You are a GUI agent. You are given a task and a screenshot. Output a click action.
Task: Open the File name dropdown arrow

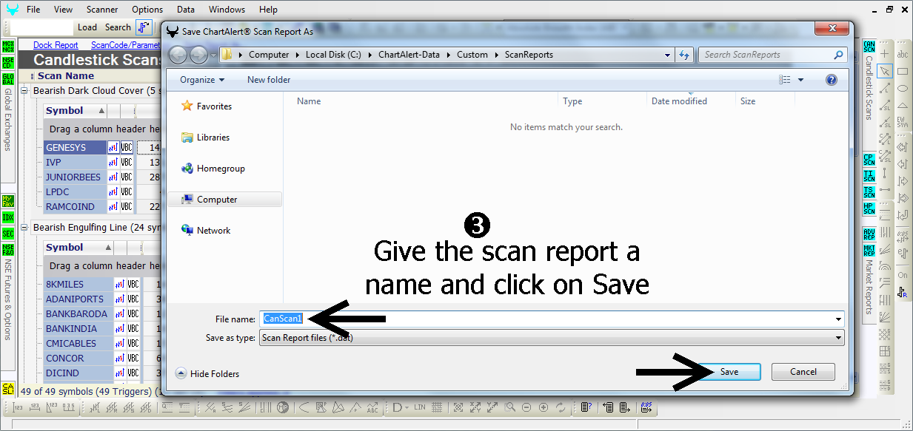point(838,319)
